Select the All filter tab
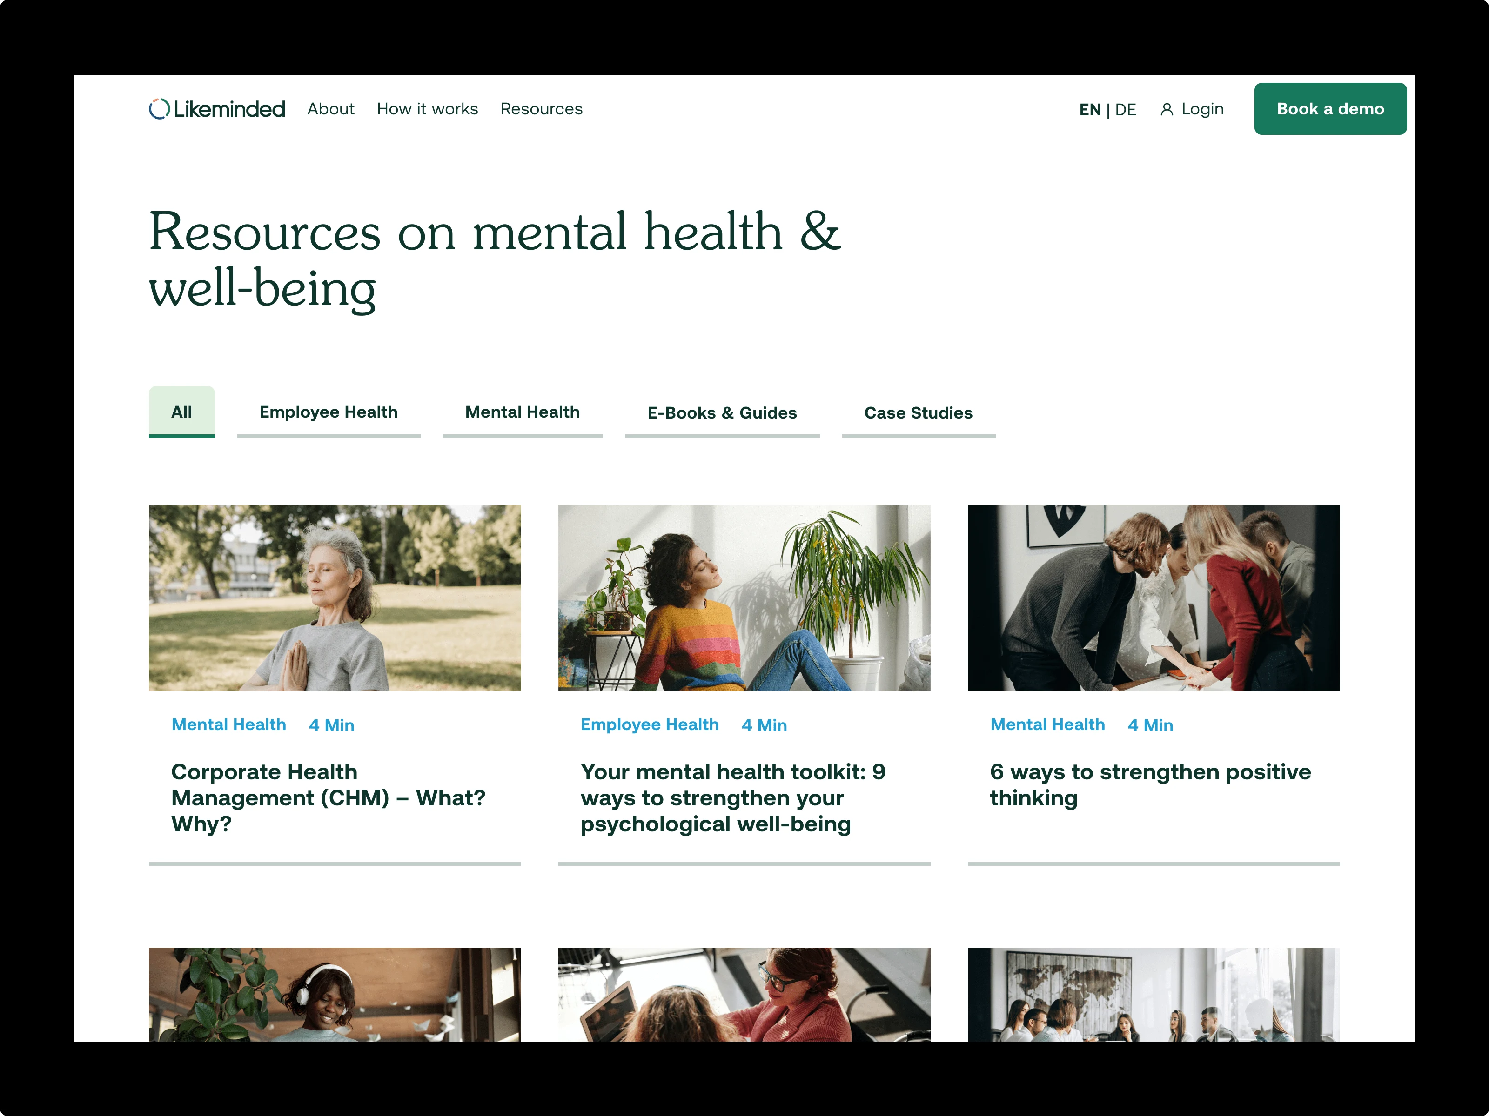The image size is (1489, 1116). [182, 412]
